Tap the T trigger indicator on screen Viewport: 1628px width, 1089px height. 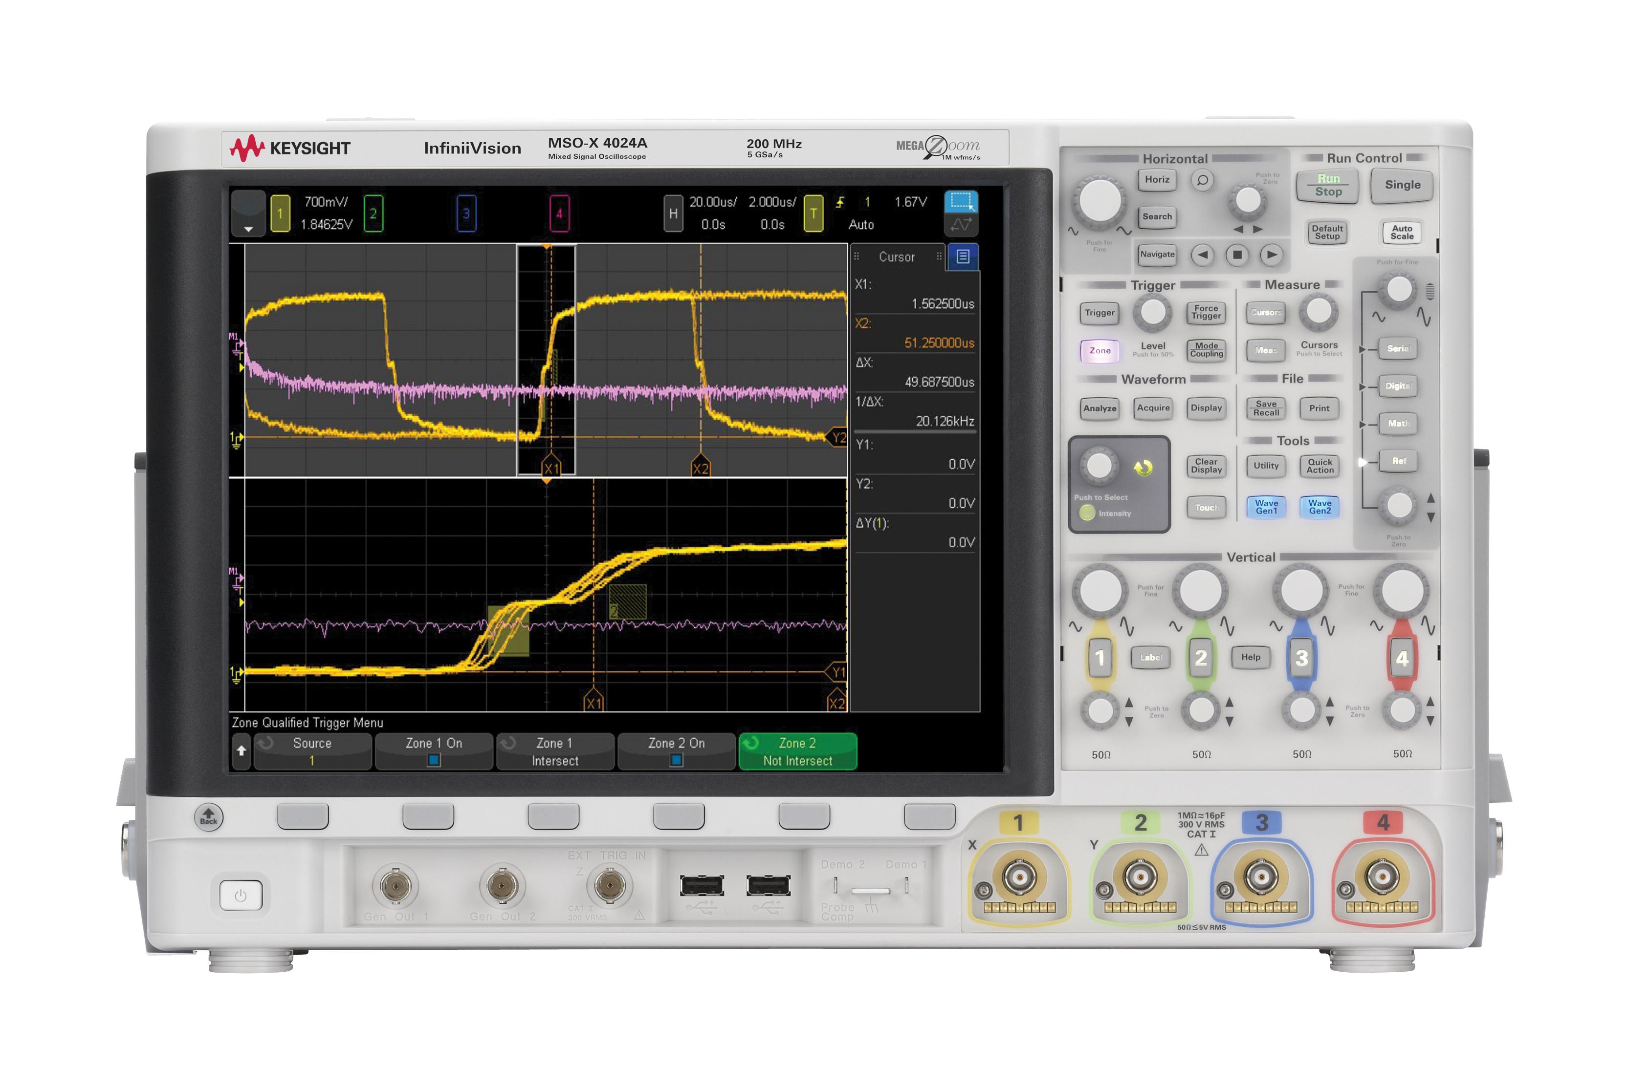click(x=814, y=213)
